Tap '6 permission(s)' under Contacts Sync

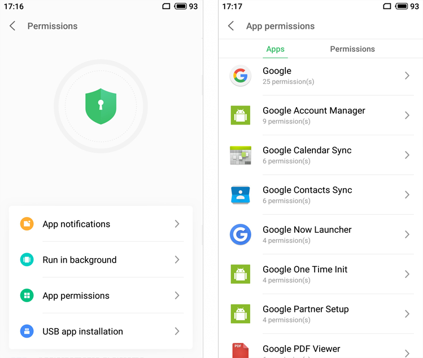(286, 201)
